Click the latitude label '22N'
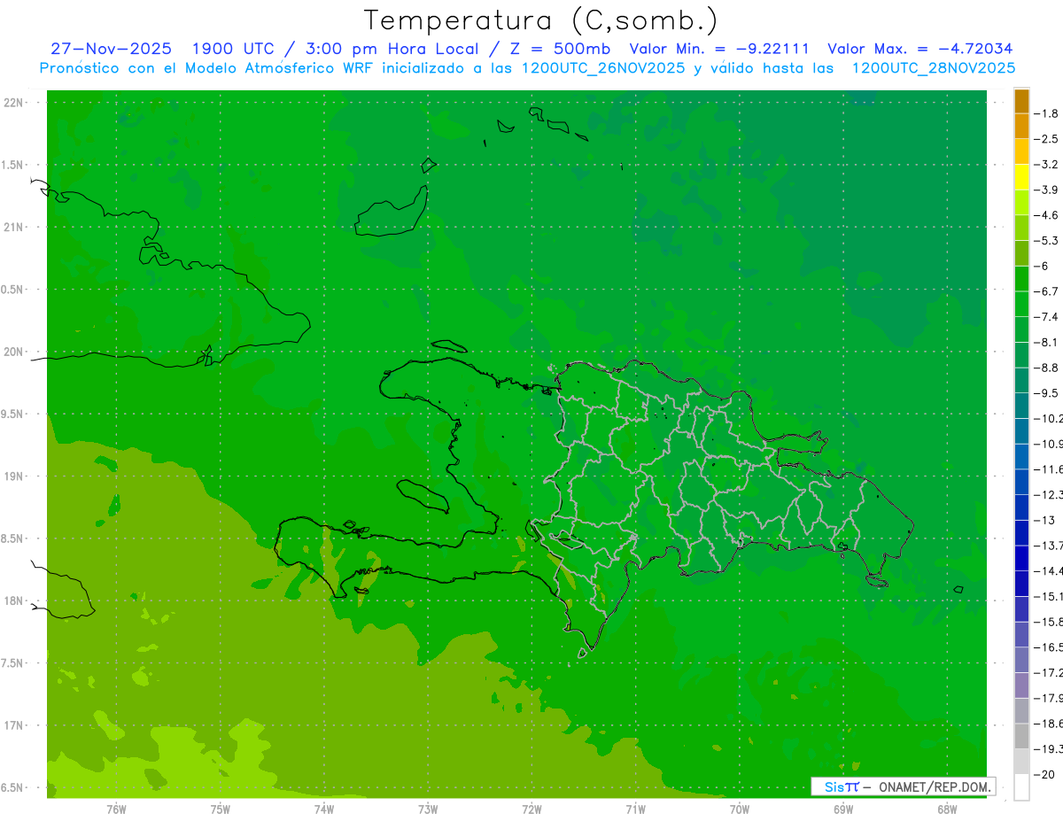The image size is (1063, 821). point(13,103)
